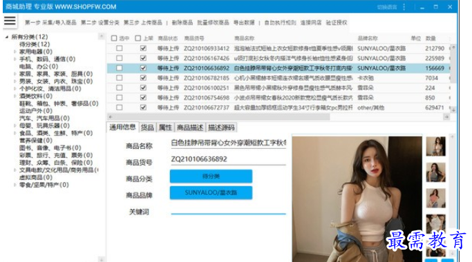This screenshot has height=262, width=472.
Task: Click 第三步 上传商品 in toolbar
Action: (x=142, y=23)
